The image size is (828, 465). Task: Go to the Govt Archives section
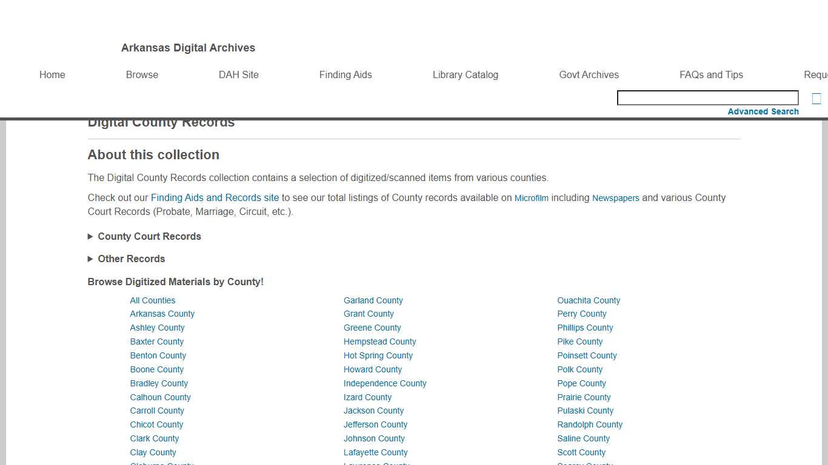[x=589, y=74]
